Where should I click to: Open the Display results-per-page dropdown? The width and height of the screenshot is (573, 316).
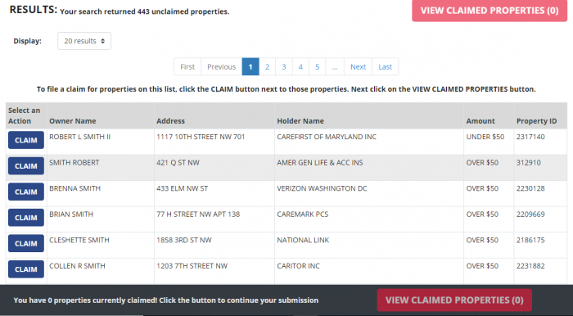(x=84, y=41)
